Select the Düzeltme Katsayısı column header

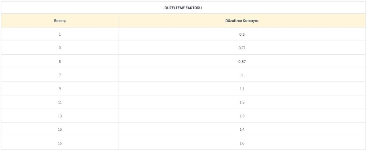pos(242,21)
